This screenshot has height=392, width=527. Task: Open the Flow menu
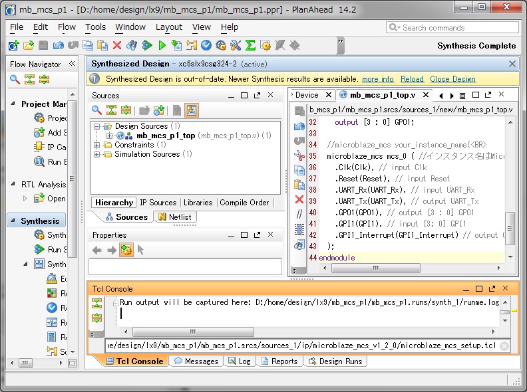point(67,27)
